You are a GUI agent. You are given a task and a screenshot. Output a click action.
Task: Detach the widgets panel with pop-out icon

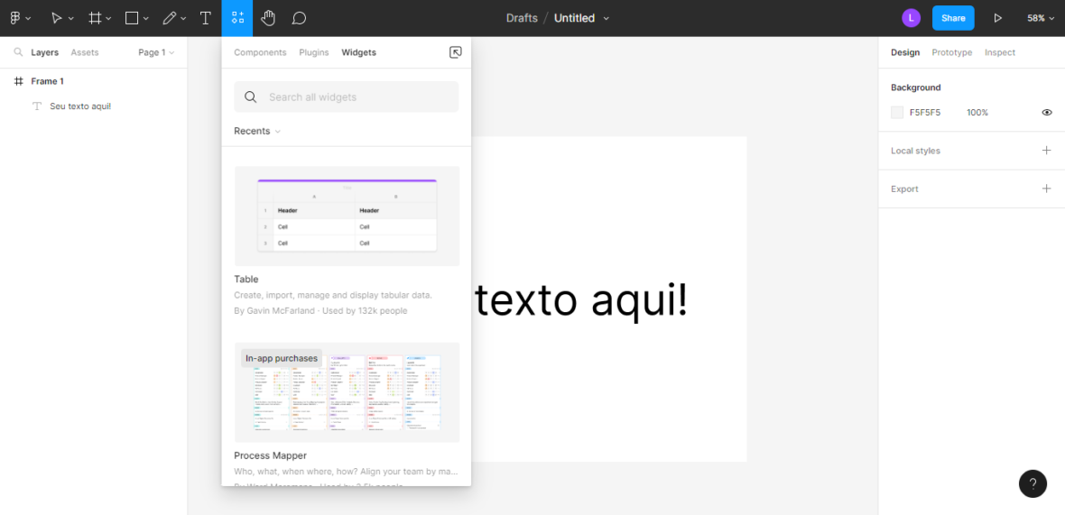click(456, 52)
